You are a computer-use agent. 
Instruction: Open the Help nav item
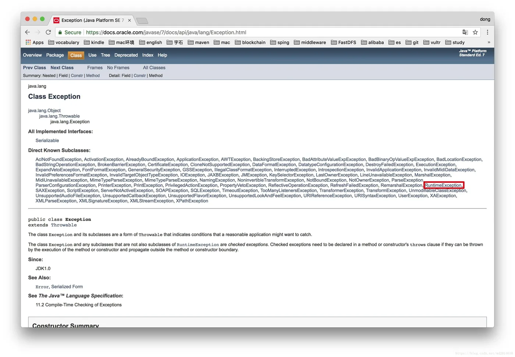click(162, 55)
